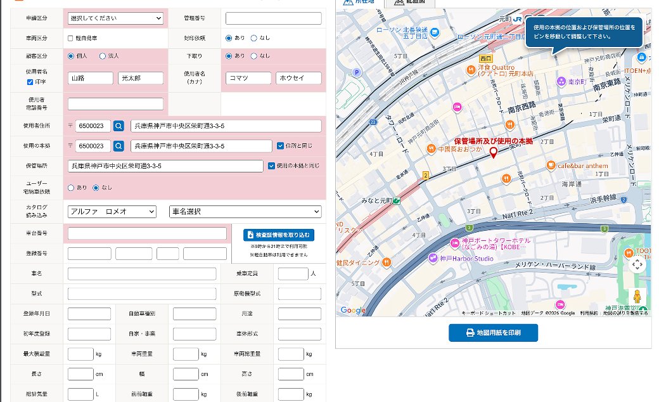Viewport: 659px width, 402px height.
Task: Click the 神戸Harbor Studio marker
Action: (x=433, y=258)
